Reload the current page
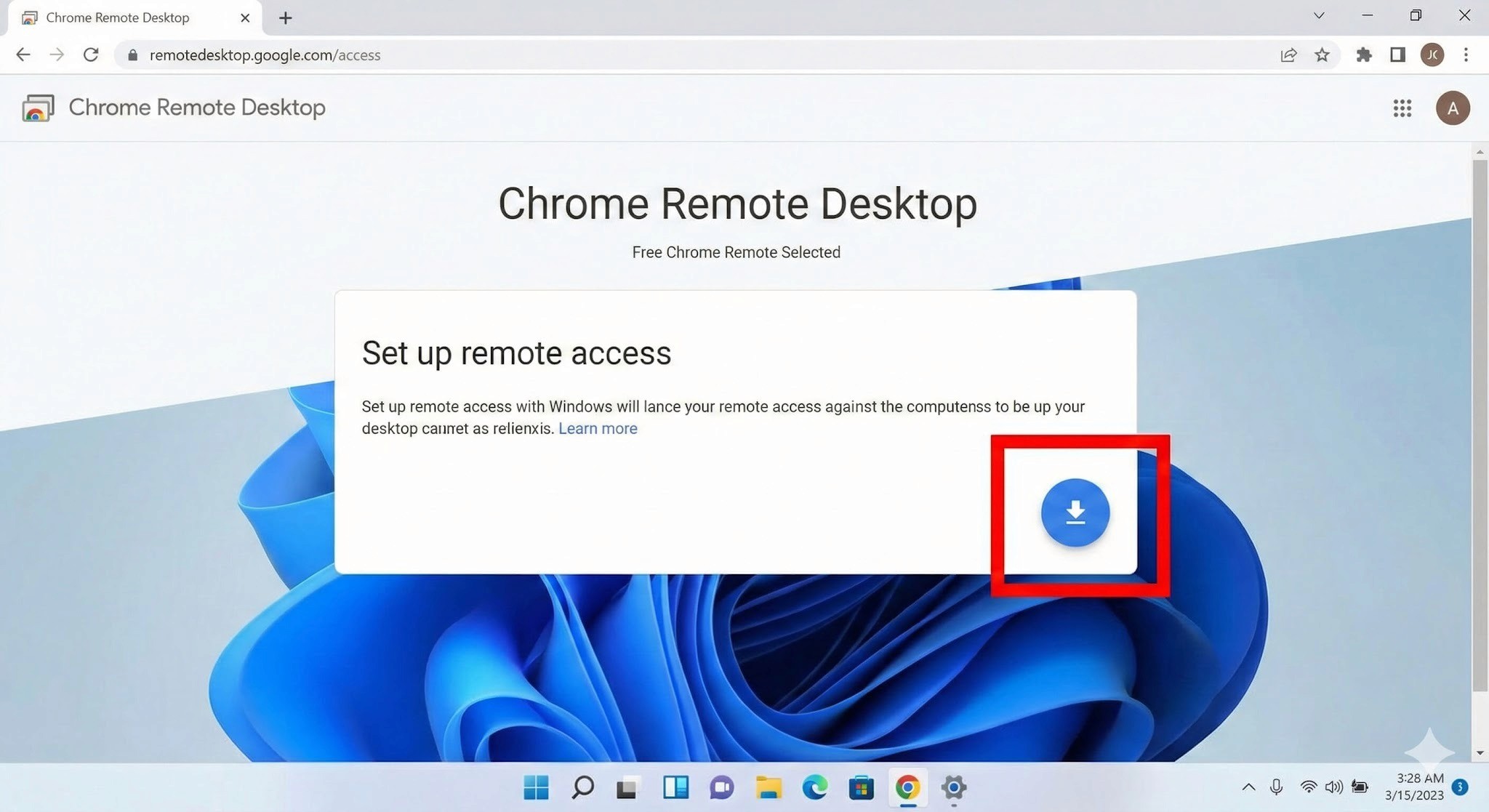The image size is (1489, 812). (x=91, y=55)
